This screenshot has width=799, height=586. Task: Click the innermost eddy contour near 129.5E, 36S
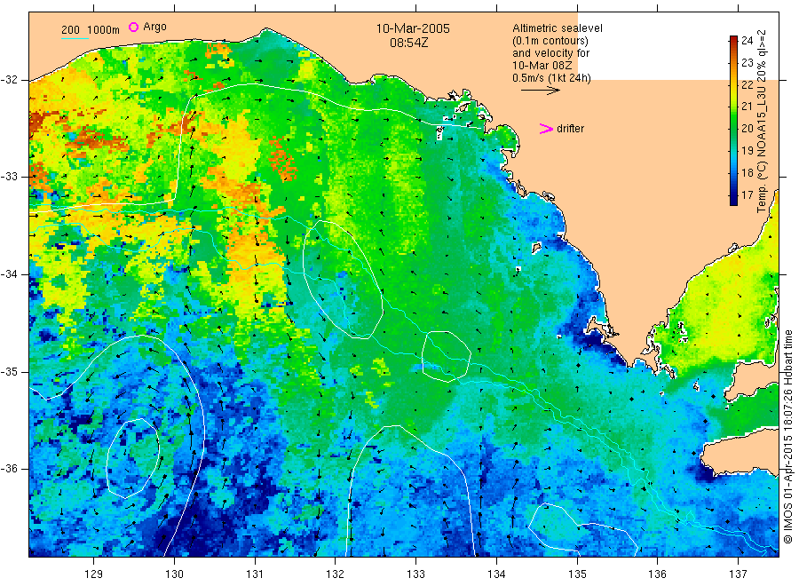tap(133, 458)
